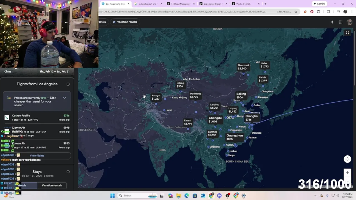Open Microsoft Edge from taskbar
Screen dimensions: 356x200
pyautogui.click(x=187, y=196)
